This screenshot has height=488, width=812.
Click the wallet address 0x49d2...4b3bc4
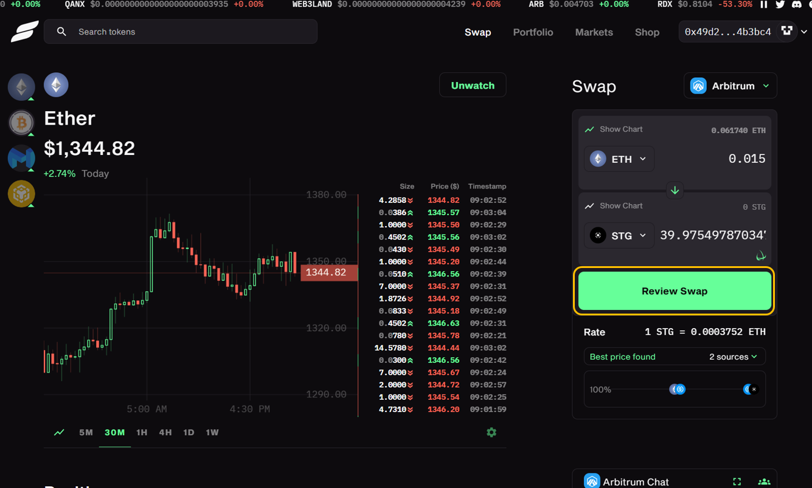tap(727, 32)
